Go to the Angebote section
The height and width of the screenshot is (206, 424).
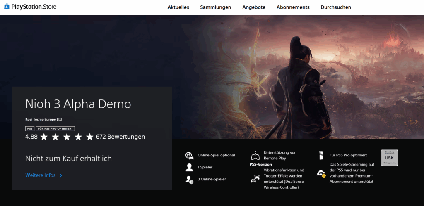(x=254, y=7)
